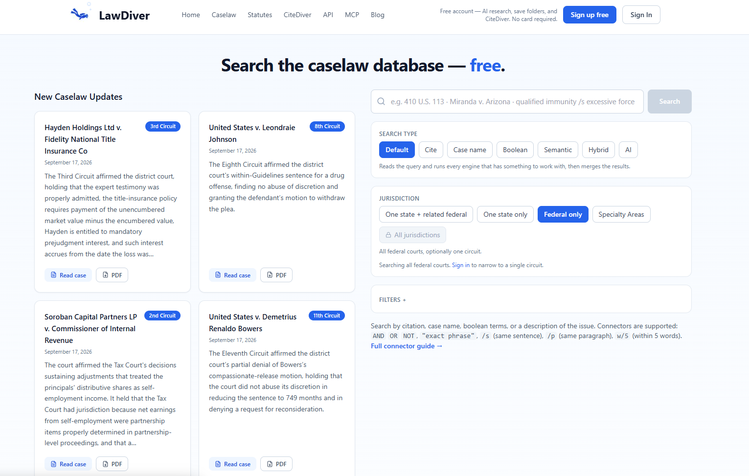Open the MCP nav item

[x=352, y=15]
